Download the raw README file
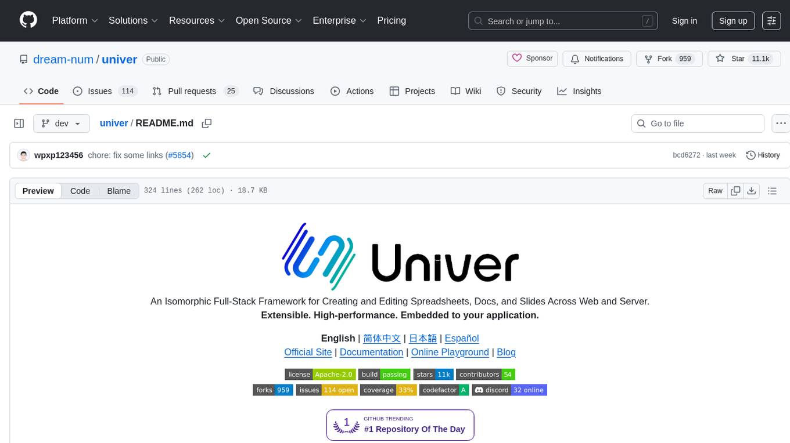790x443 pixels. click(x=751, y=191)
